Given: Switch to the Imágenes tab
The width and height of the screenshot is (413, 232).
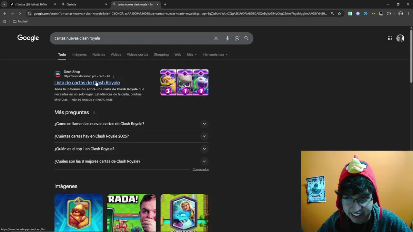Looking at the screenshot, I should [79, 54].
